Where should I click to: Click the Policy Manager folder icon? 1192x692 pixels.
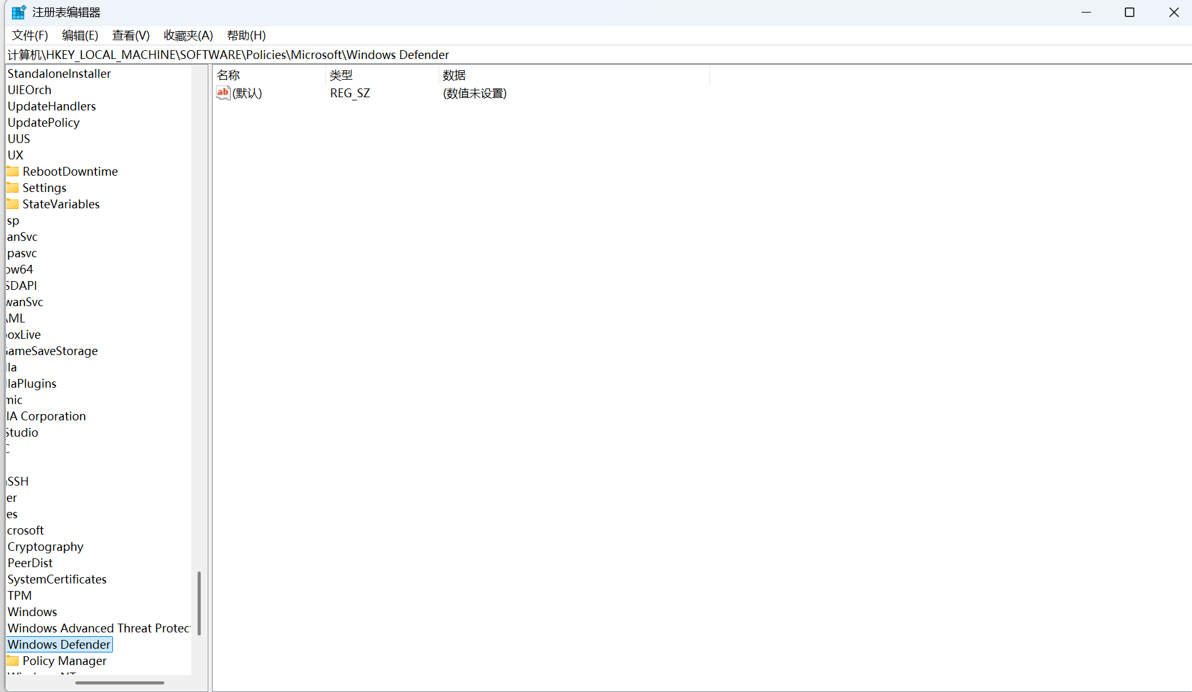(13, 661)
